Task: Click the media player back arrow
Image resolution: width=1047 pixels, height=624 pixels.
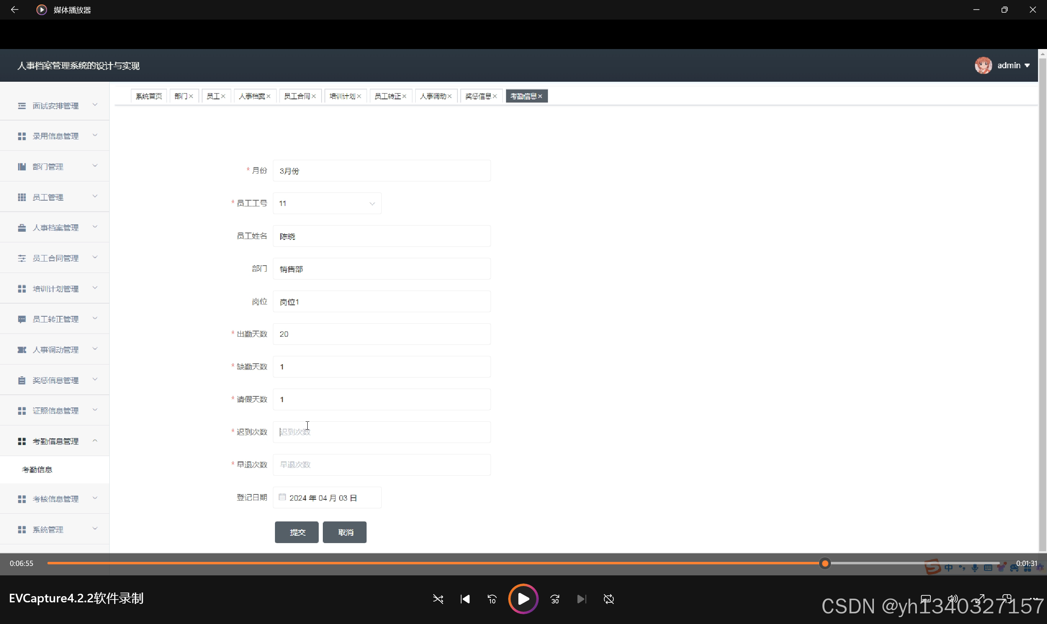Action: [15, 10]
